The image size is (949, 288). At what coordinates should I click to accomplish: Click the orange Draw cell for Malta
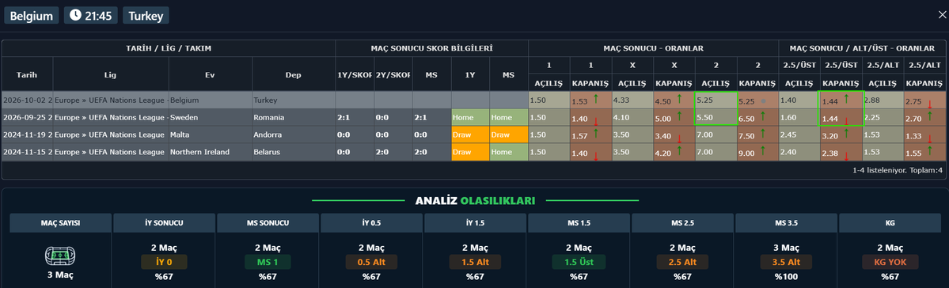470,135
